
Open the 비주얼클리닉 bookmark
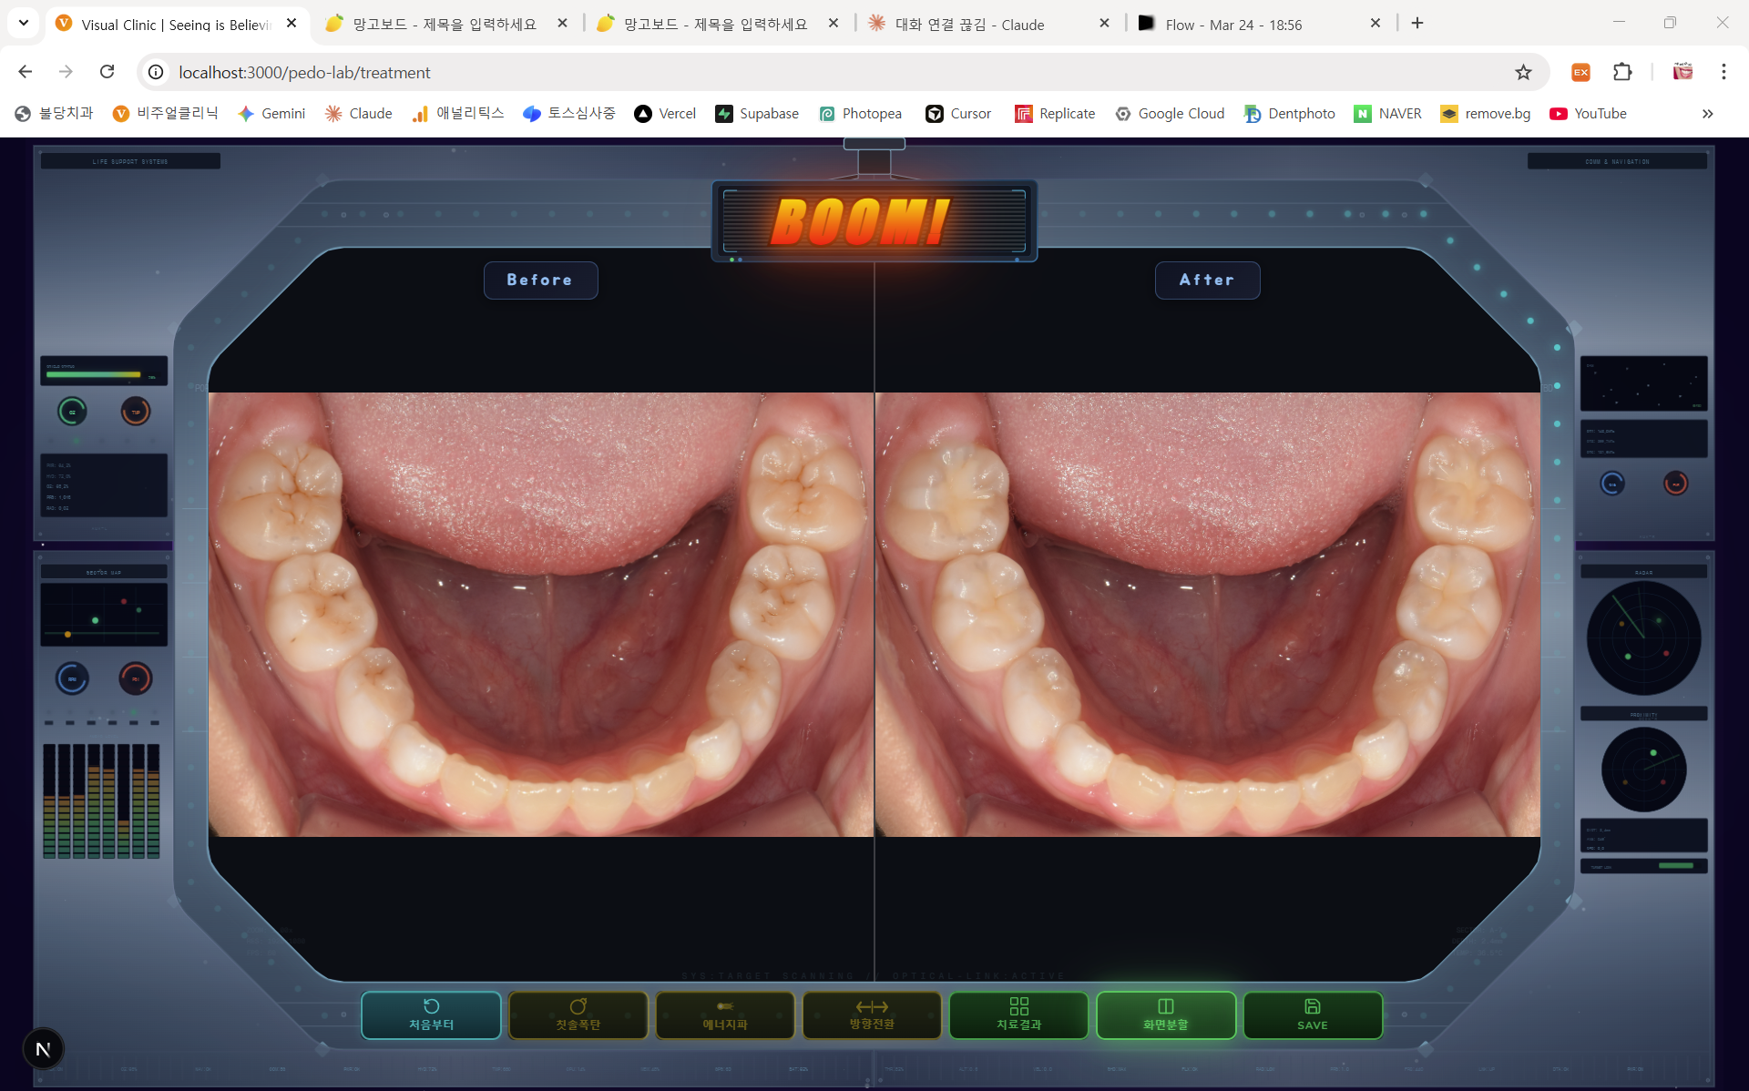point(165,113)
